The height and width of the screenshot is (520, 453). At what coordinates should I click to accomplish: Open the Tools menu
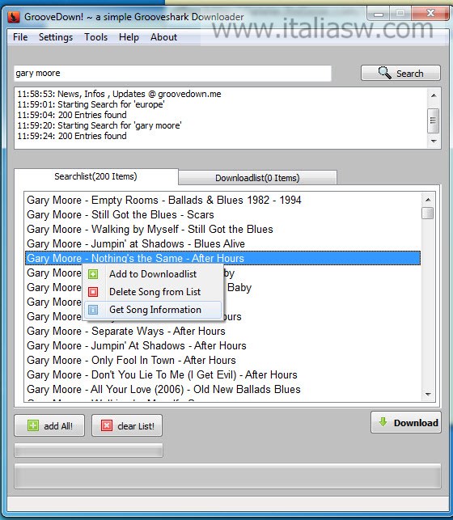click(x=95, y=37)
